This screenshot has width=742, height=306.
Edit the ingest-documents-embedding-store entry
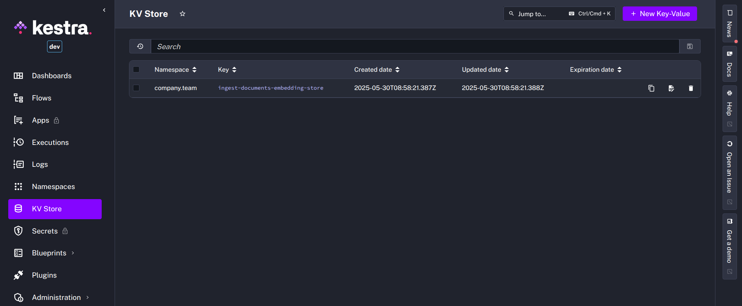671,88
